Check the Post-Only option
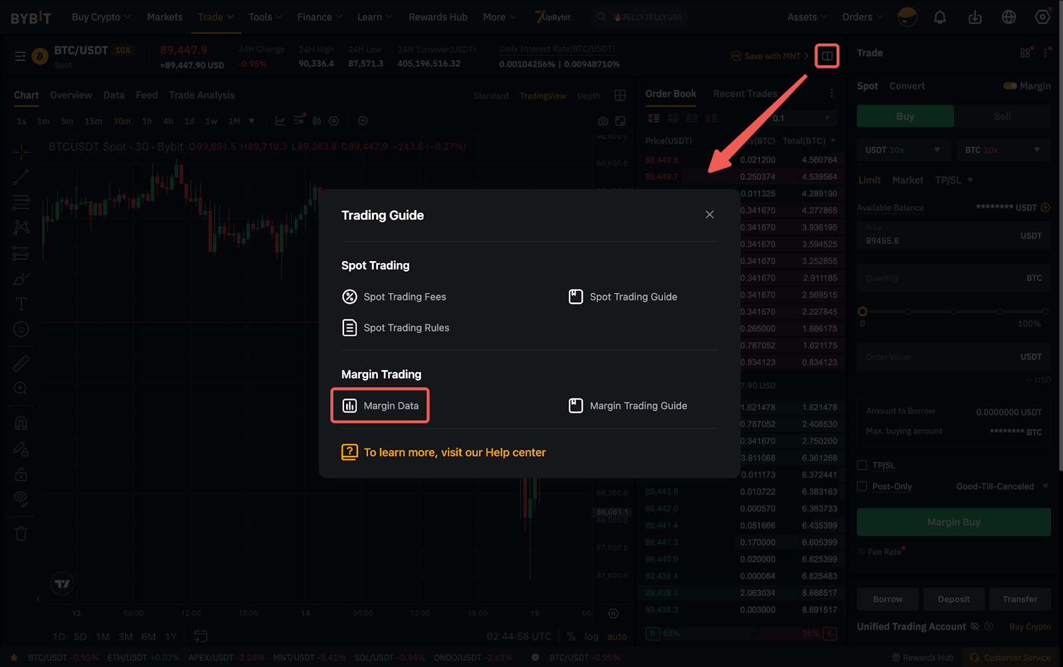The image size is (1063, 667). (862, 486)
